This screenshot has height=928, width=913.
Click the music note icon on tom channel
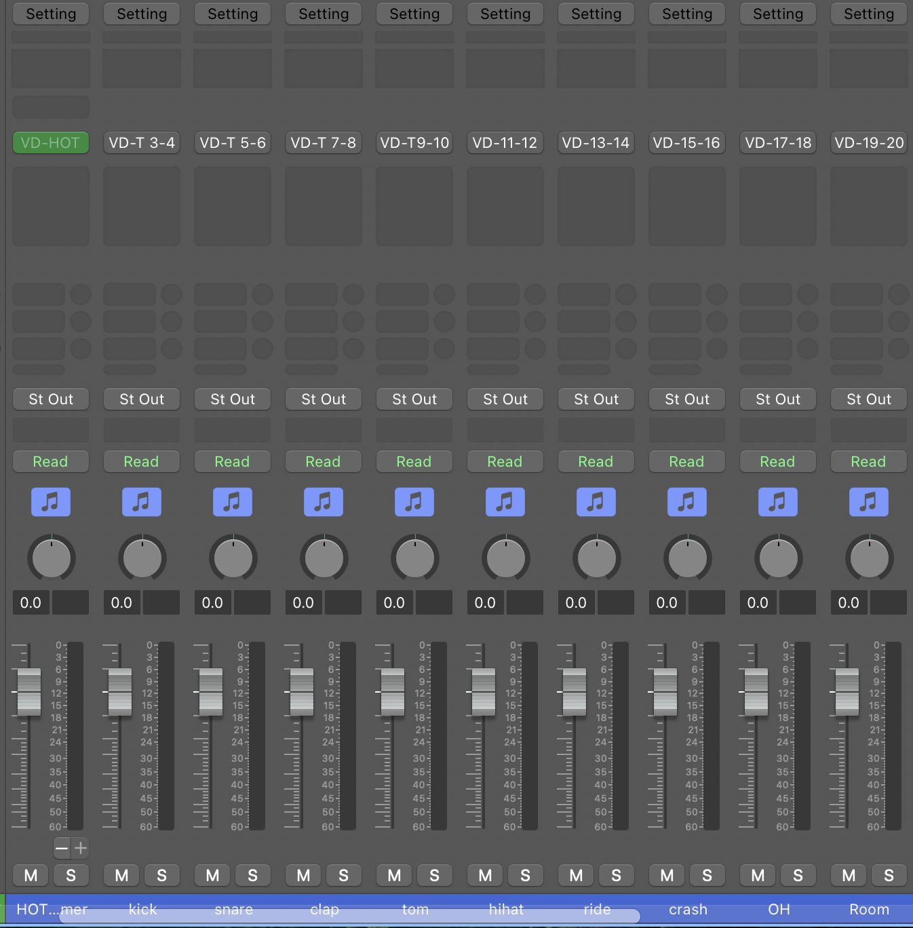point(414,502)
